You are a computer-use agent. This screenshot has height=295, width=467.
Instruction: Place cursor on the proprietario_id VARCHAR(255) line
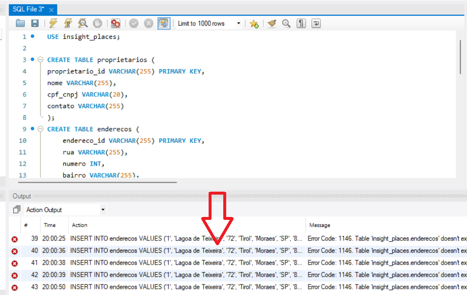pos(126,71)
